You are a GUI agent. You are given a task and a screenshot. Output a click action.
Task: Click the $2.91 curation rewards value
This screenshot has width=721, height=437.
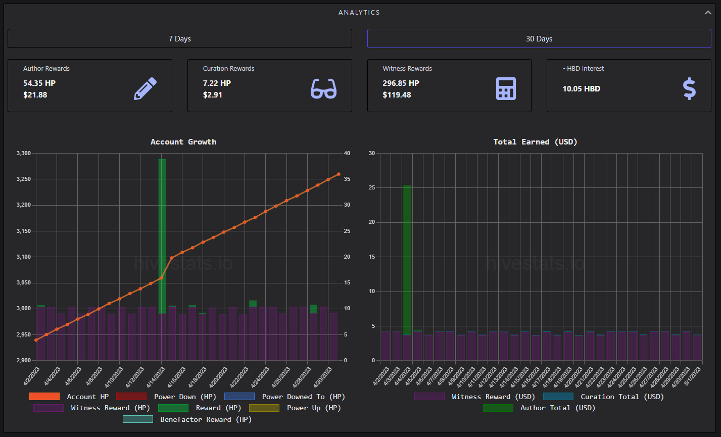pos(213,94)
